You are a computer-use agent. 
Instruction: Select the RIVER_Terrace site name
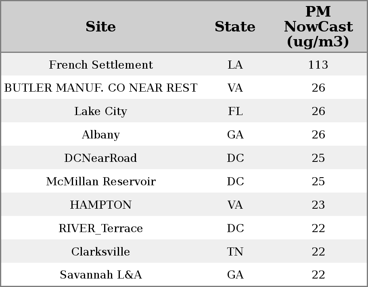101,228
